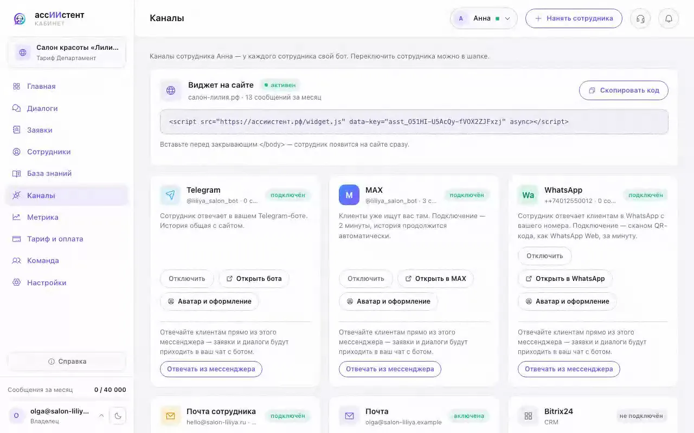Click Отвечать из мессенджера under MAX
The height and width of the screenshot is (433, 694).
[390, 369]
